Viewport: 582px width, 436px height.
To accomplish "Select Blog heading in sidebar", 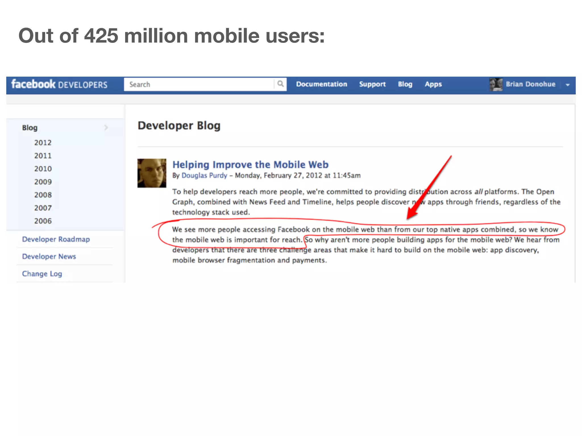I will 30,128.
